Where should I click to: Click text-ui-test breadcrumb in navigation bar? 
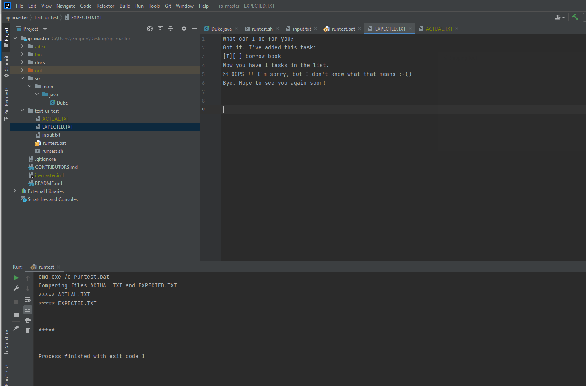(x=46, y=18)
